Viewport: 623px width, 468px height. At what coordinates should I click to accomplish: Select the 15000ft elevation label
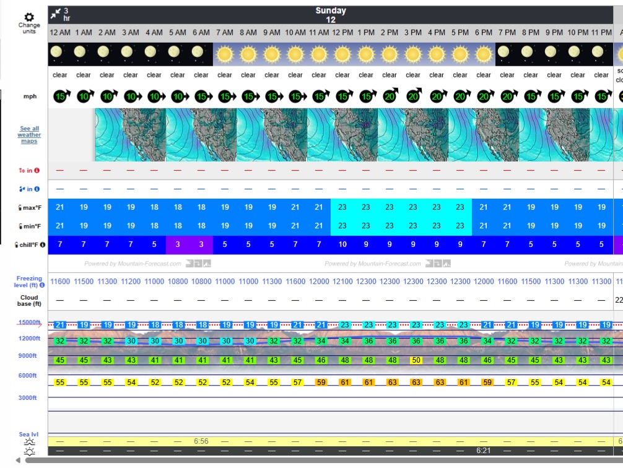(29, 323)
